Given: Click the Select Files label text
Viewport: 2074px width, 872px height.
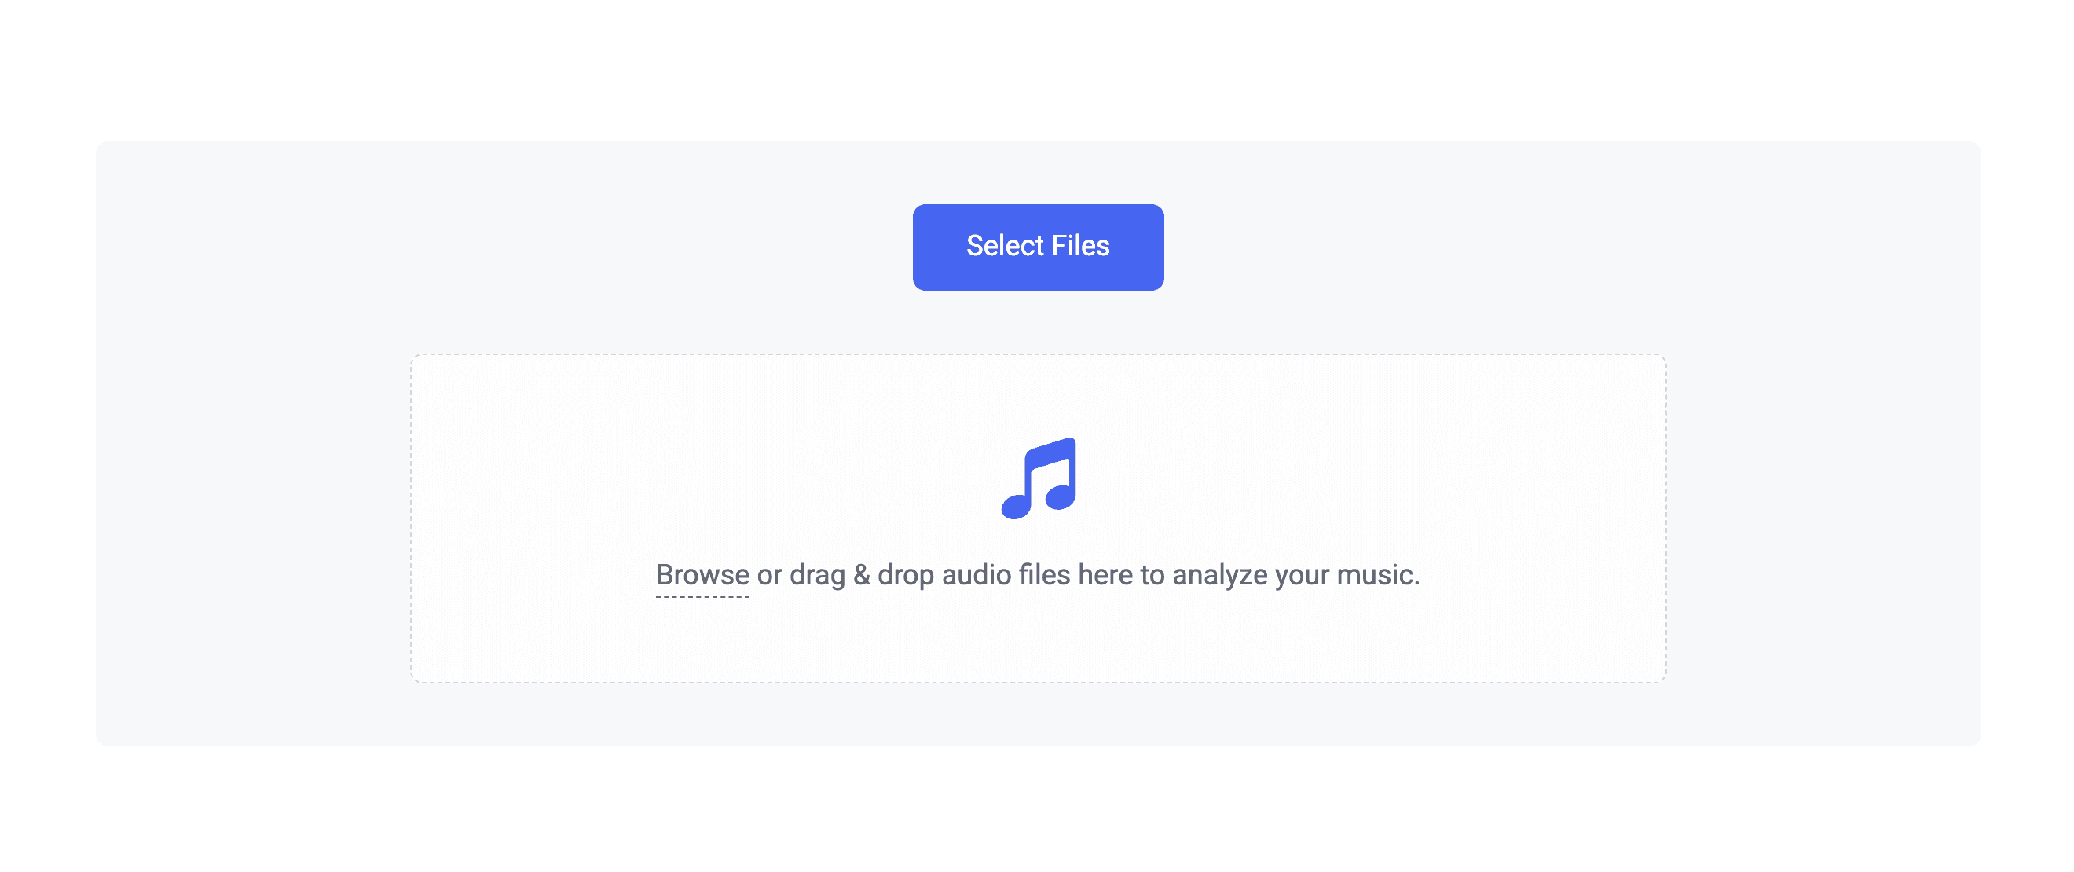Looking at the screenshot, I should click(1038, 246).
